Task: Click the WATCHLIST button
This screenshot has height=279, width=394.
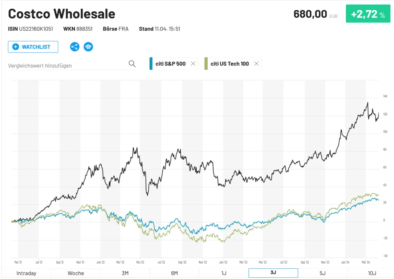Action: point(33,47)
